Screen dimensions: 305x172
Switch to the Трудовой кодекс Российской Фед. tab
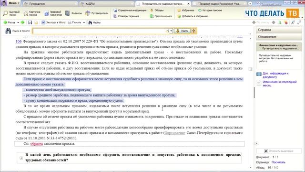(x=220, y=4)
